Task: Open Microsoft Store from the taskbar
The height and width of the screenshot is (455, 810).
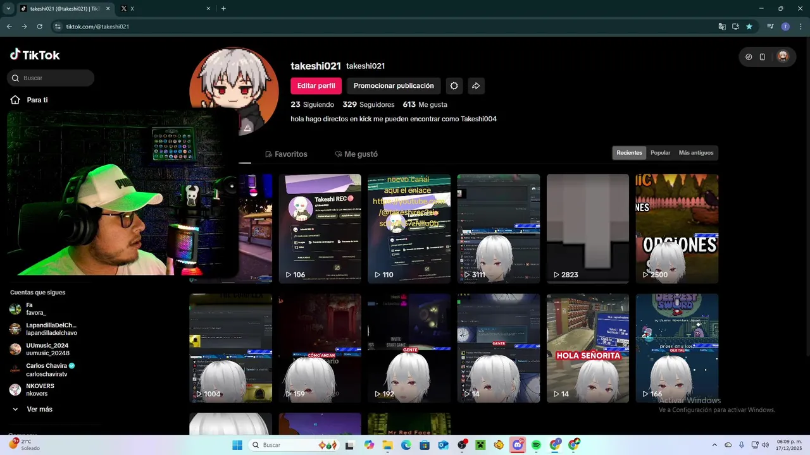Action: [425, 445]
